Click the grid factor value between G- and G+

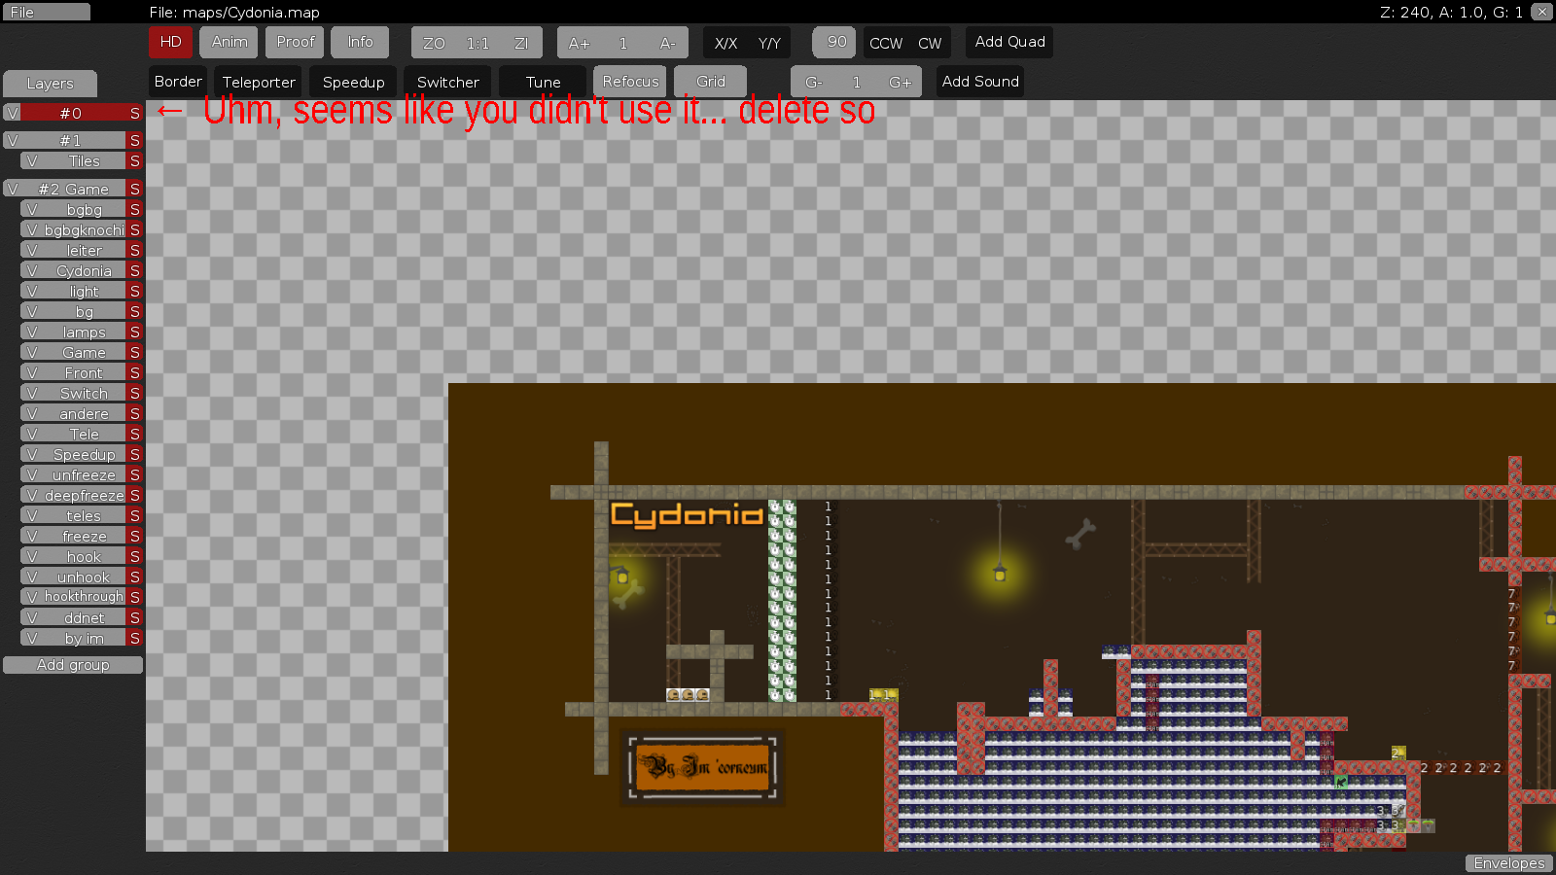tap(857, 81)
